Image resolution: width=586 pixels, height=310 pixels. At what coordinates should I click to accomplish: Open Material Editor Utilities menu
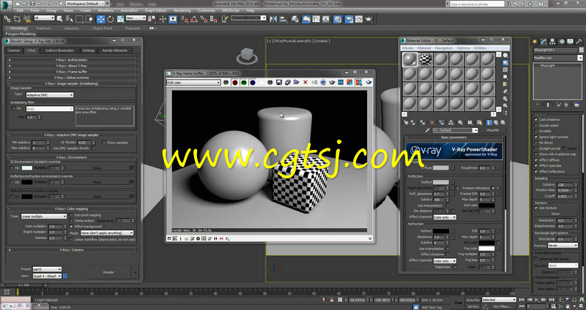point(480,48)
